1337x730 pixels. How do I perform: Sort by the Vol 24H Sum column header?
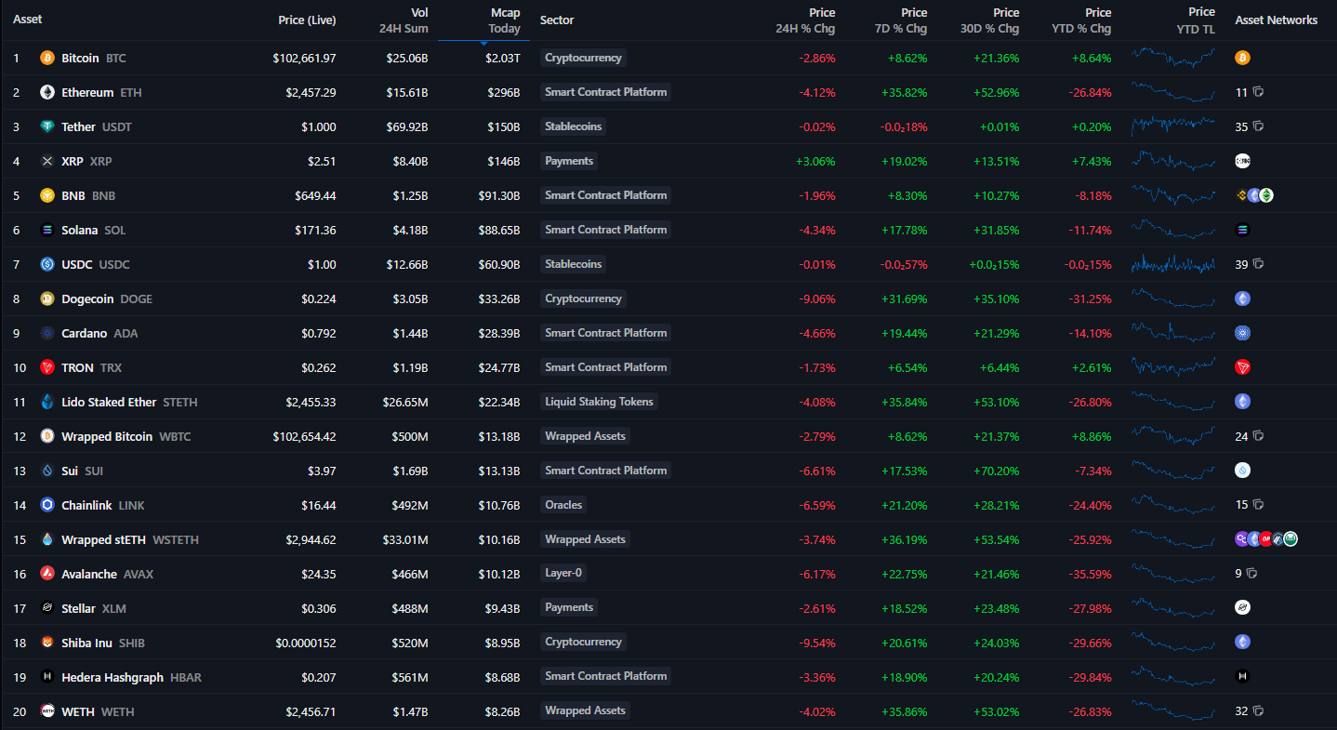(x=404, y=20)
